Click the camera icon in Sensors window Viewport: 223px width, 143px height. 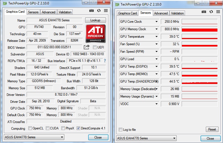click(x=204, y=12)
